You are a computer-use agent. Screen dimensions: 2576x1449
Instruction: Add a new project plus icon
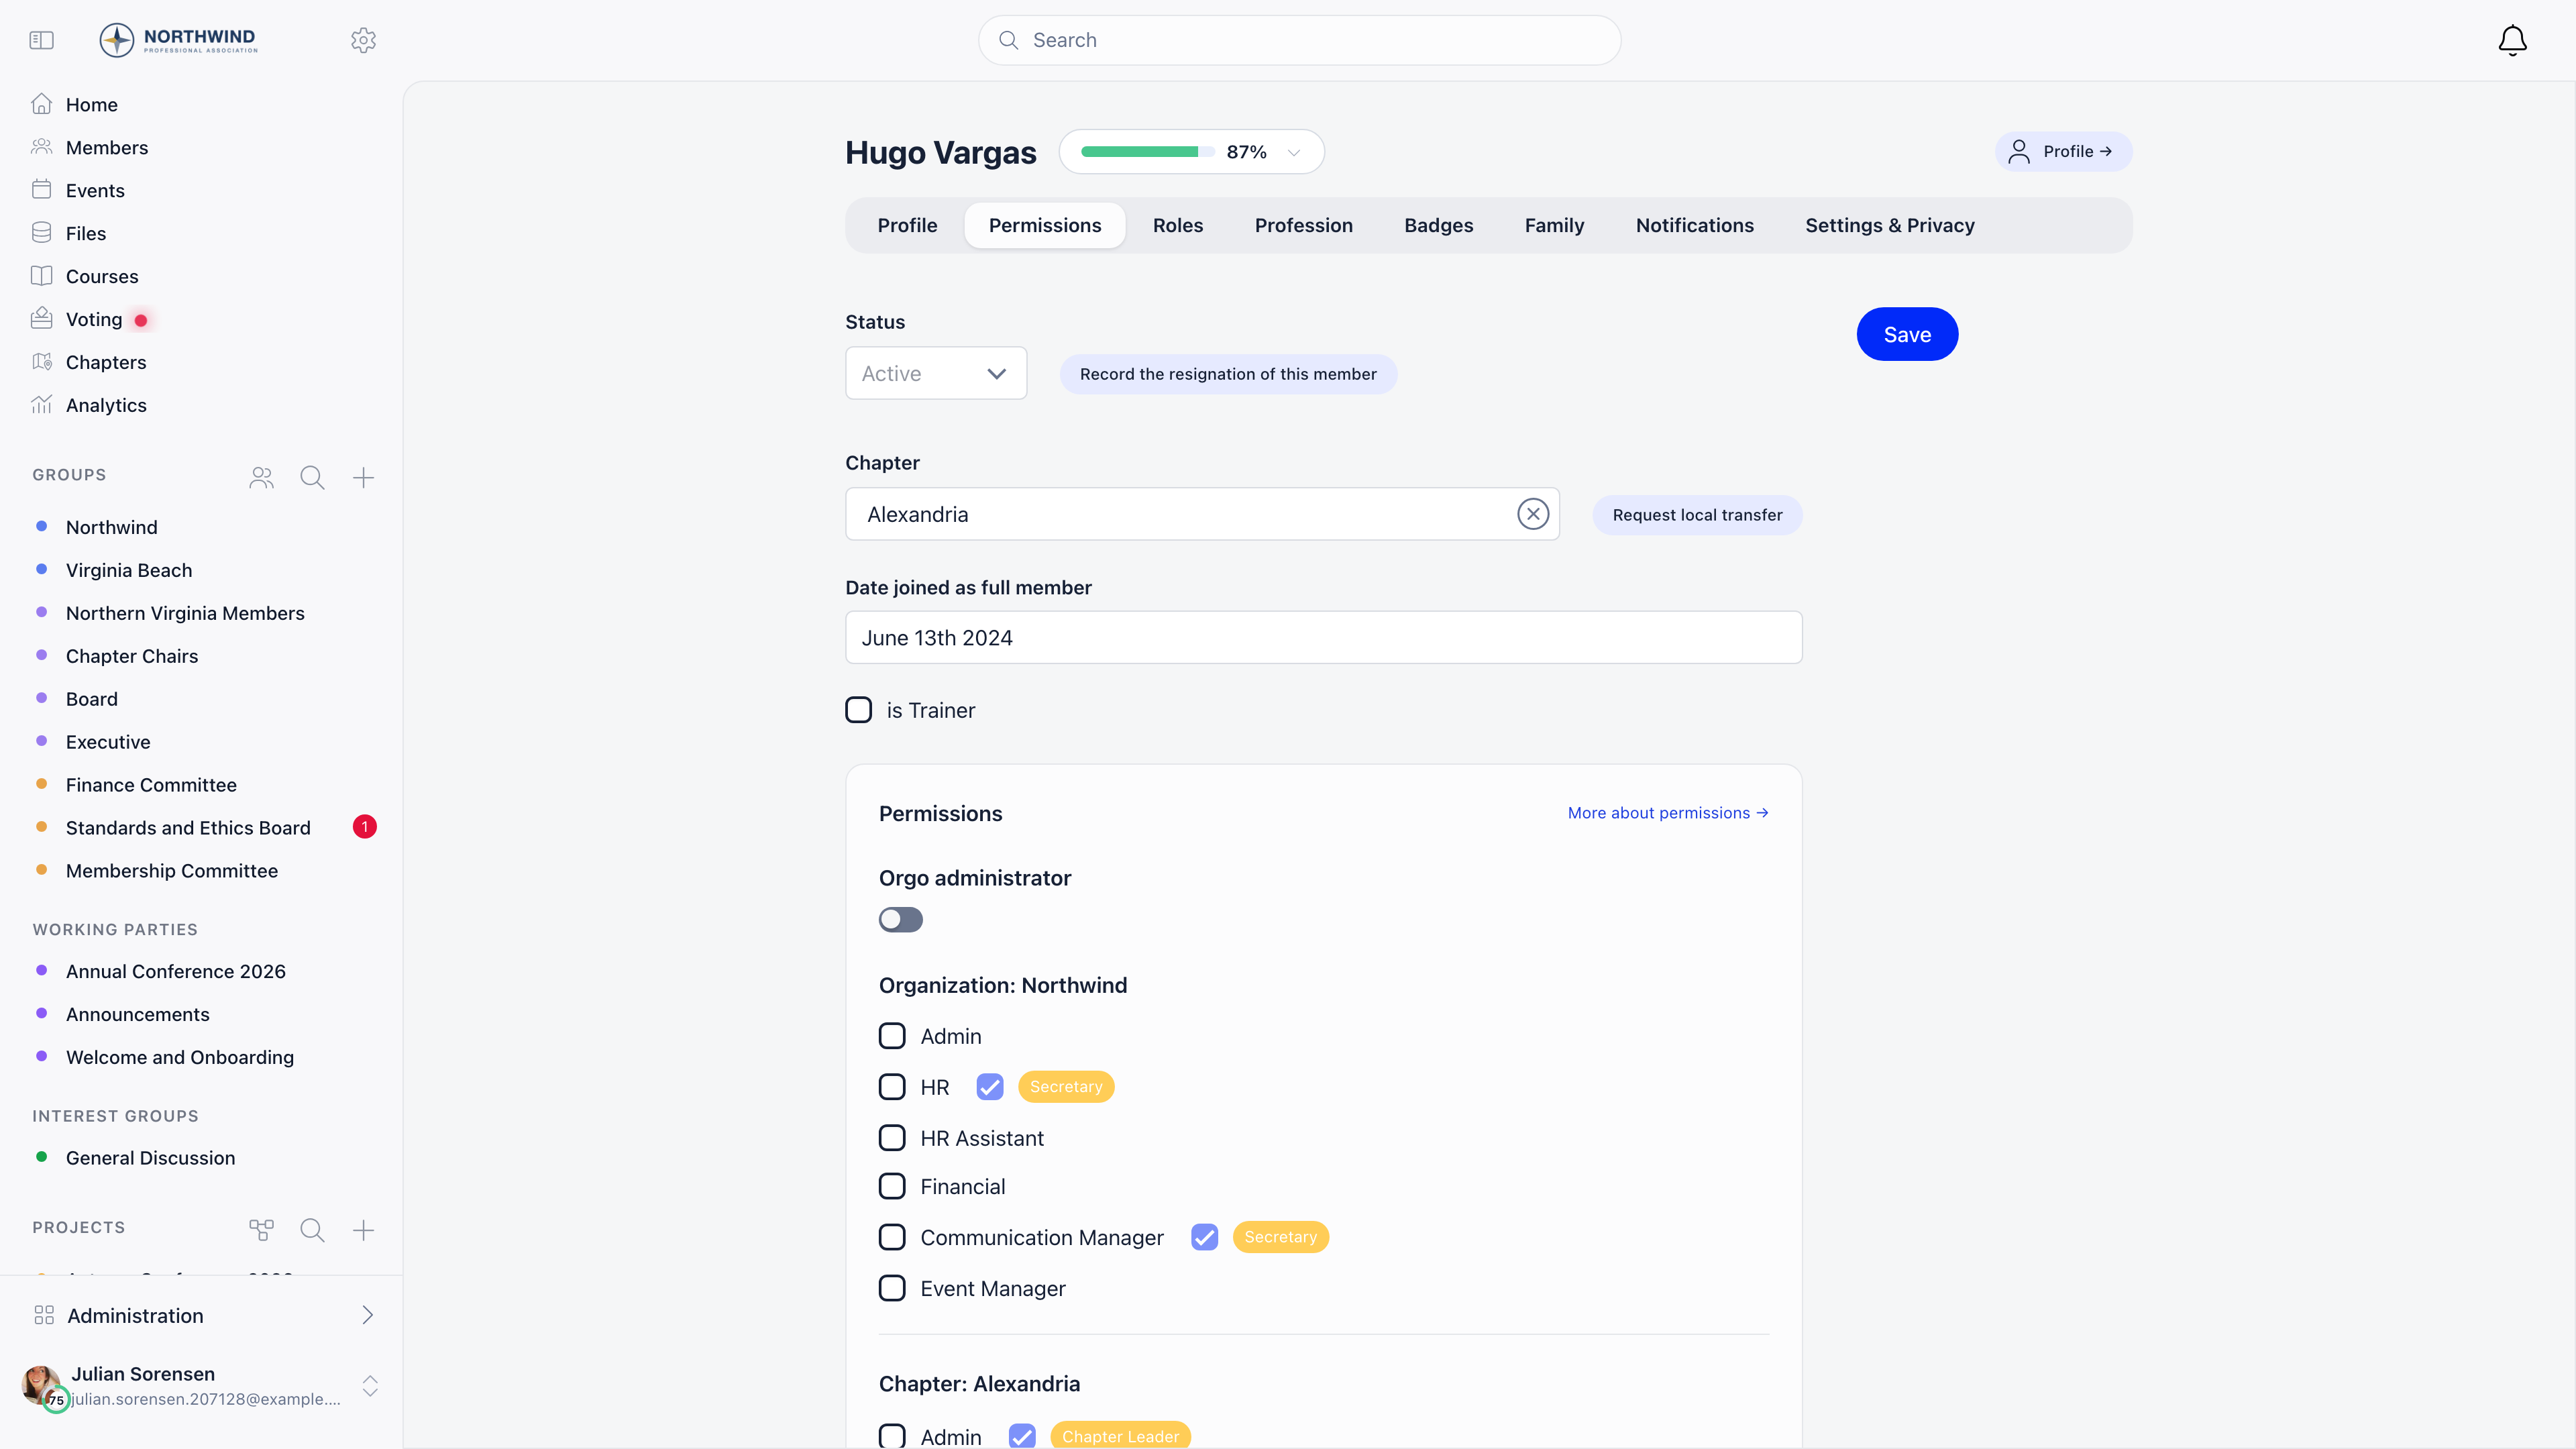click(x=363, y=1230)
